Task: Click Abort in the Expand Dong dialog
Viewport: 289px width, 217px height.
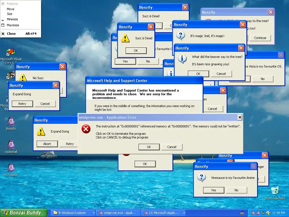Action: (x=47, y=144)
